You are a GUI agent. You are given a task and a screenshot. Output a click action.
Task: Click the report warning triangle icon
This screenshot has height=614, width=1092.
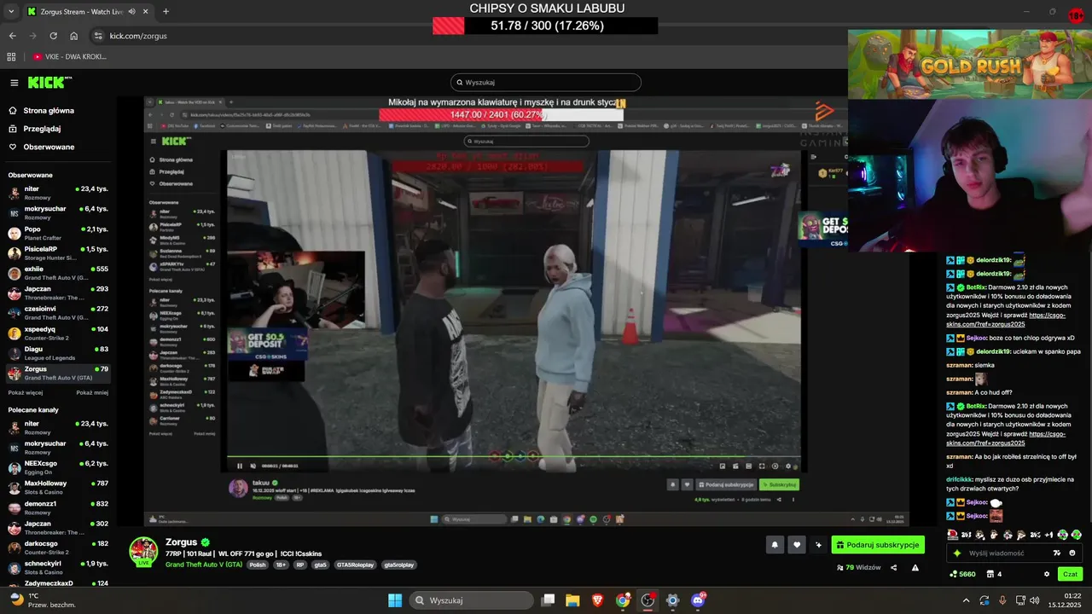[915, 567]
